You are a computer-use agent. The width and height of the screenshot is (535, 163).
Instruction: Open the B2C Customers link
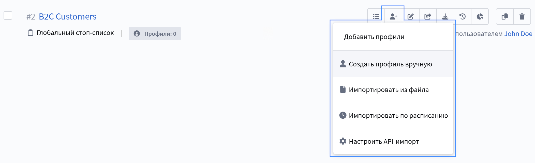coord(68,17)
